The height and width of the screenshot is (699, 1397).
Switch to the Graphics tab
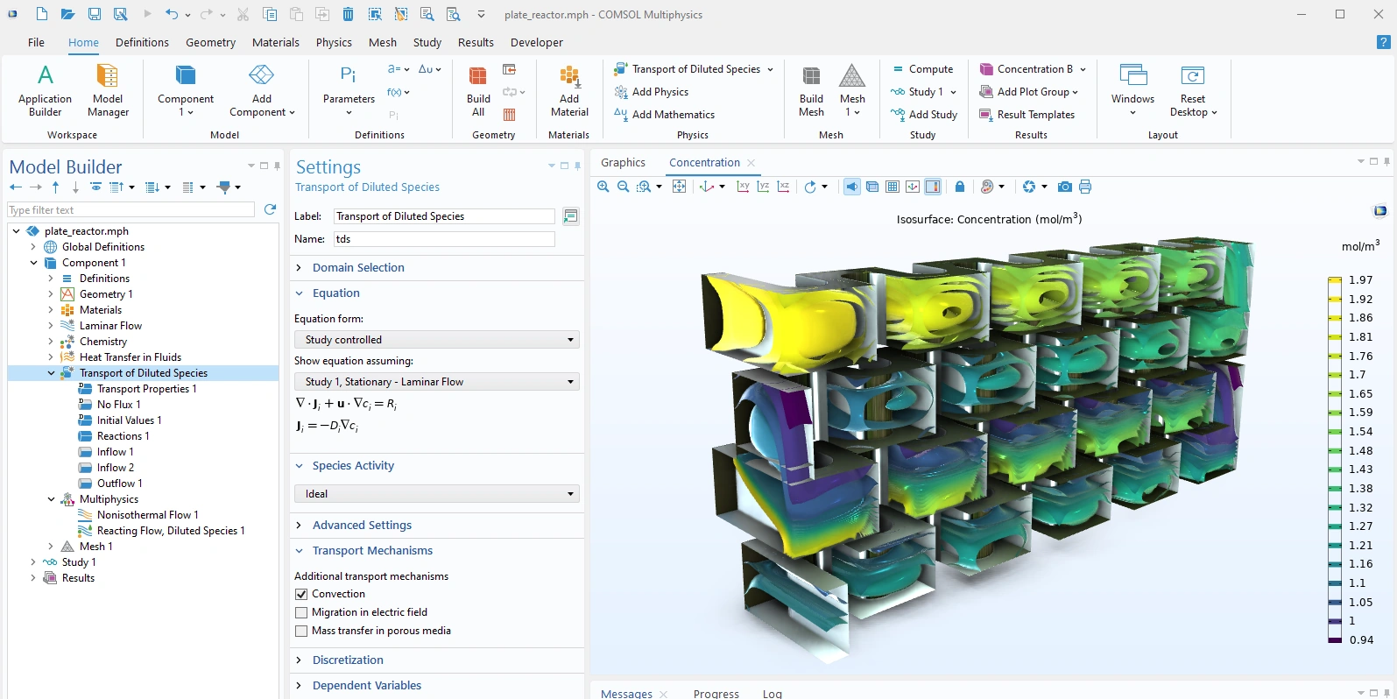pyautogui.click(x=623, y=163)
